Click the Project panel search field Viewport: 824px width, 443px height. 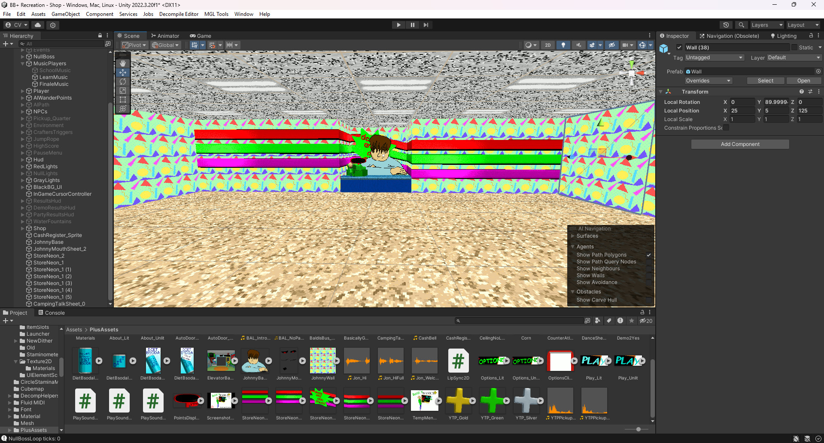(x=520, y=321)
